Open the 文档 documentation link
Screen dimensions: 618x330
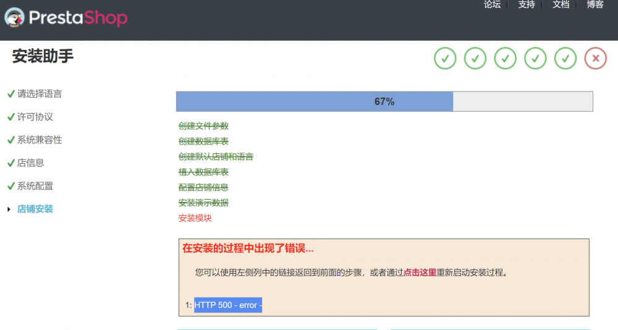(x=561, y=4)
